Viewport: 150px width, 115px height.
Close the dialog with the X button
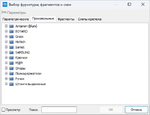point(143,4)
